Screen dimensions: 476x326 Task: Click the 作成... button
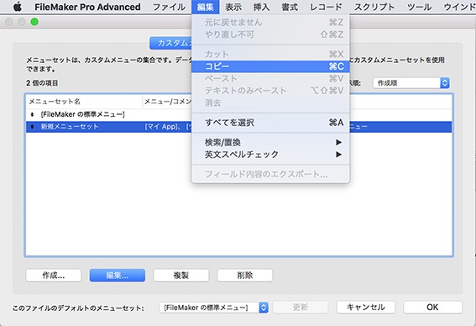tap(54, 276)
